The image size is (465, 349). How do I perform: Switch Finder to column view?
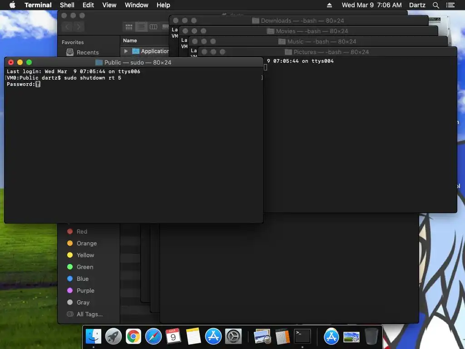[153, 27]
